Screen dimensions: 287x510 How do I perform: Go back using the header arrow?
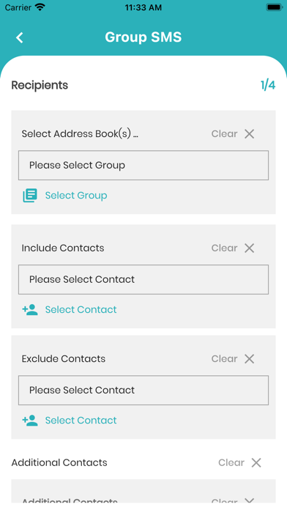tap(20, 37)
